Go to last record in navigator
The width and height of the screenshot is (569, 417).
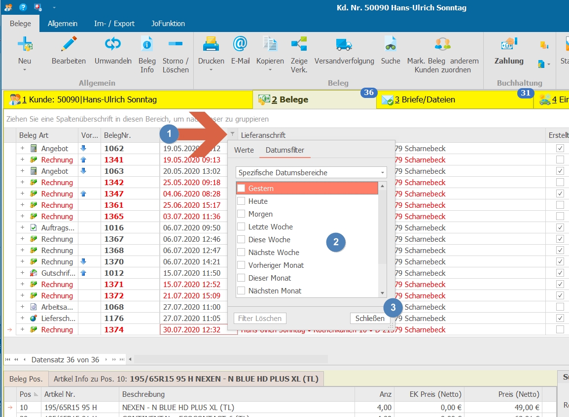pyautogui.click(x=122, y=359)
